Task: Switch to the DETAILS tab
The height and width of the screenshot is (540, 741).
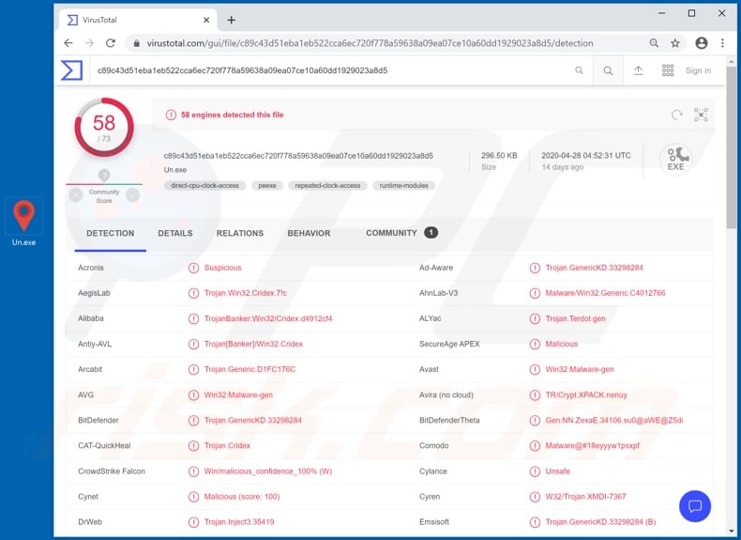Action: [175, 233]
